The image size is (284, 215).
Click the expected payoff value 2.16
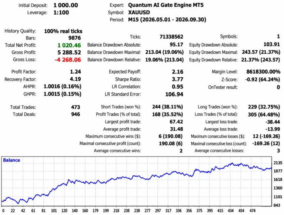tap(177, 72)
